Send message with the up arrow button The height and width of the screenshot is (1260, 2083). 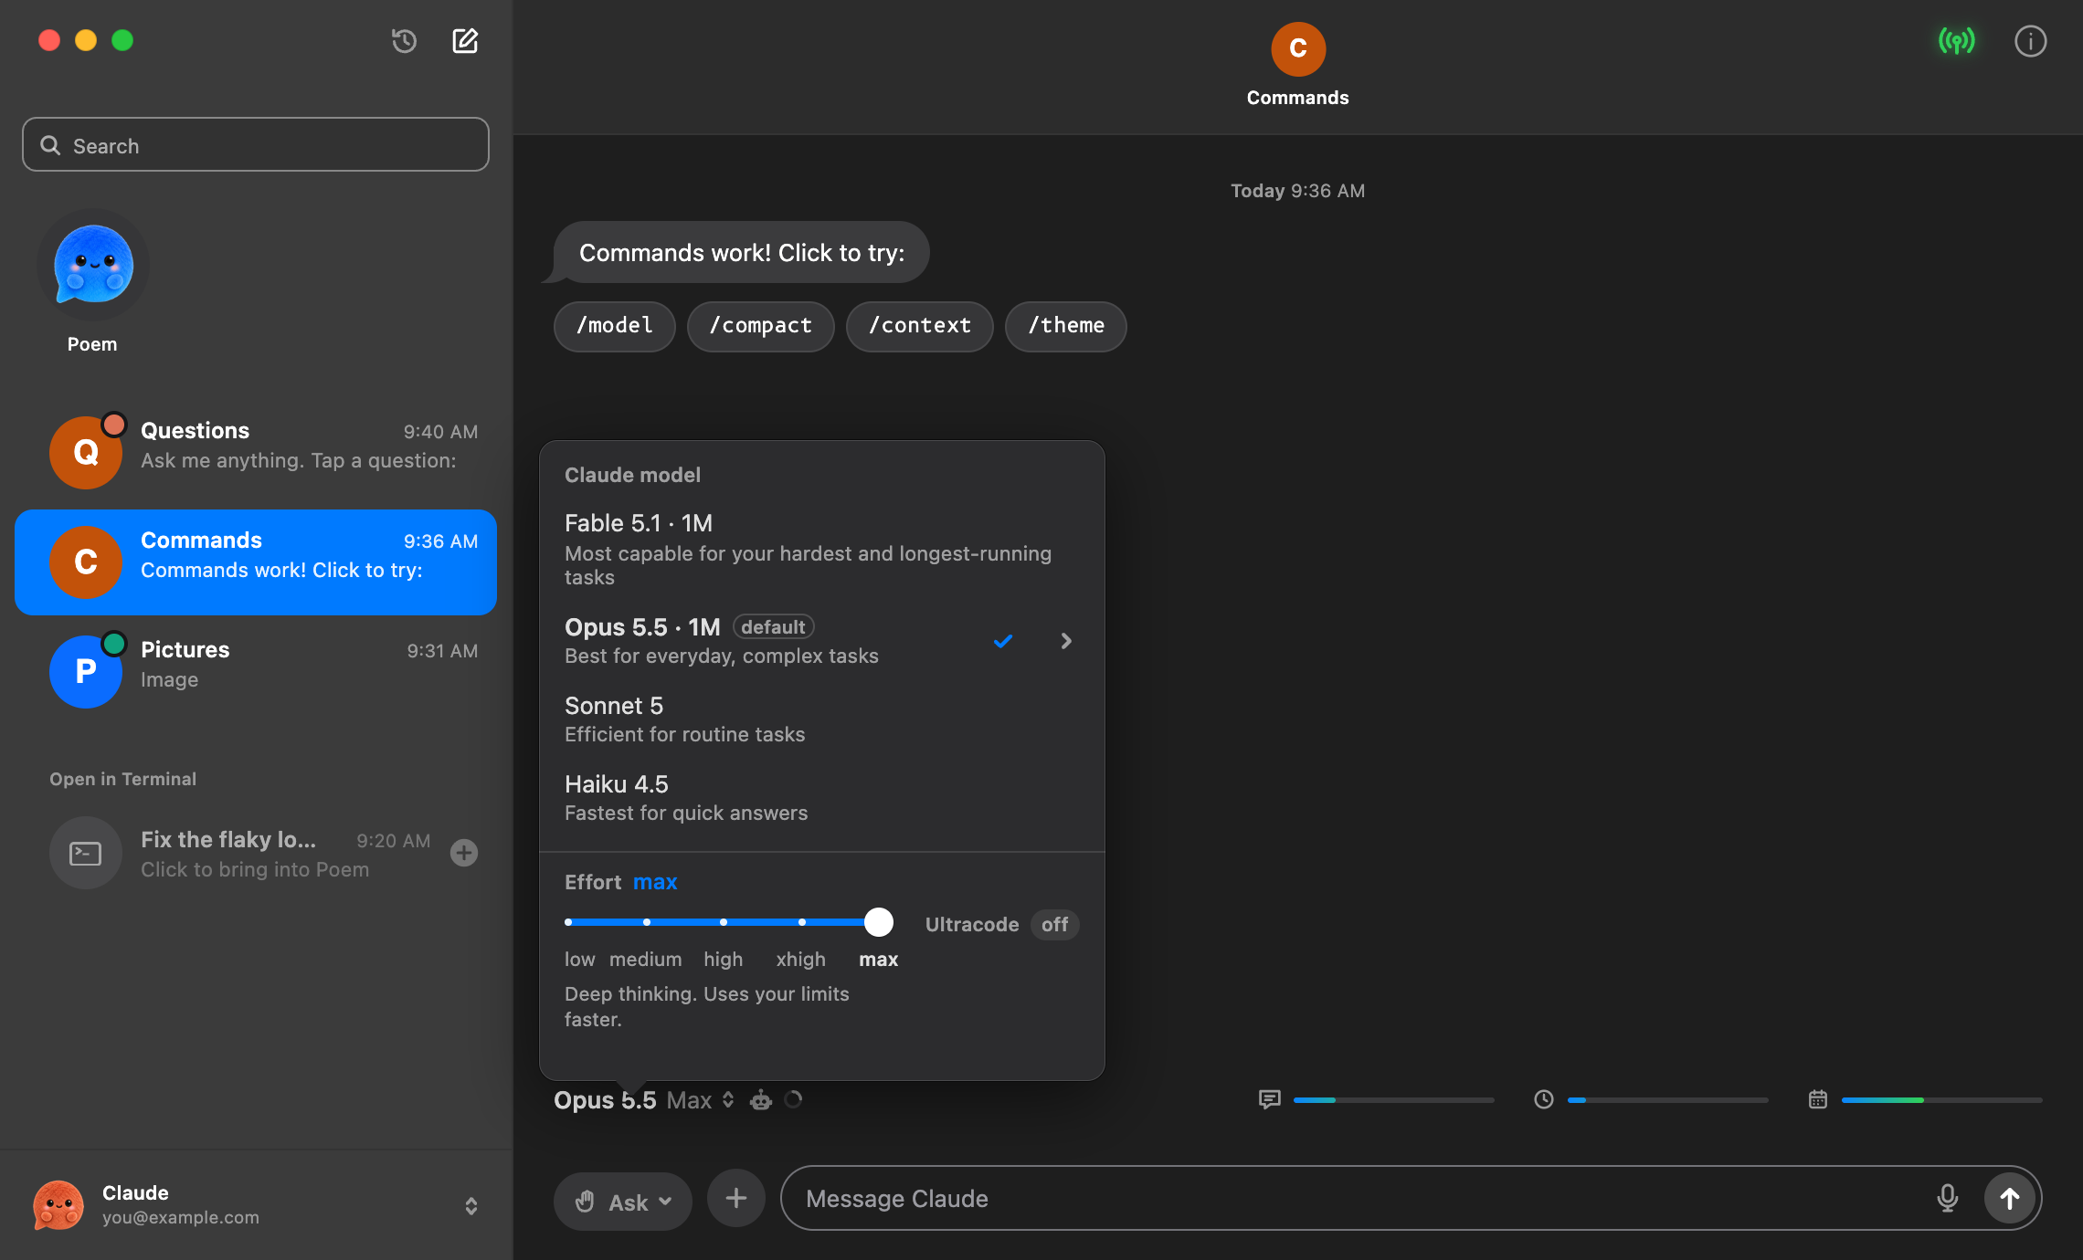coord(2009,1198)
